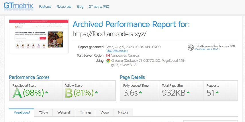Image resolution: width=245 pixels, height=122 pixels.
Task: Click the https://food.amcoders.xyz/ URL text
Action: (x=109, y=34)
